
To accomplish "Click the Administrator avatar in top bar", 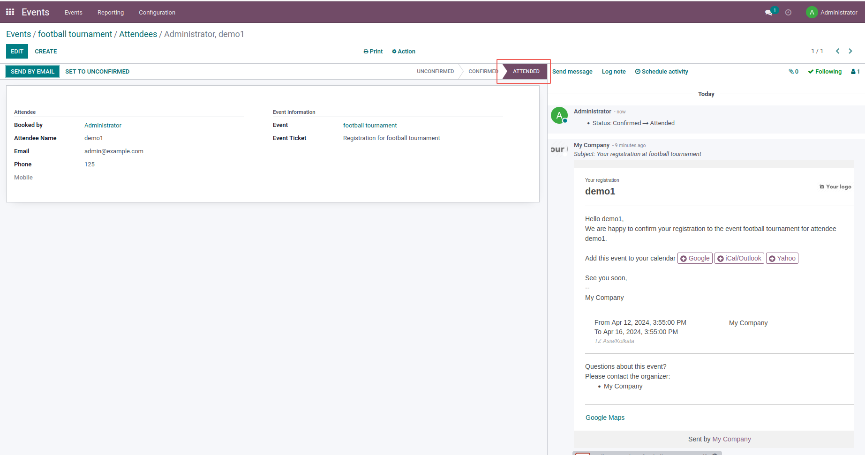I will pyautogui.click(x=812, y=12).
